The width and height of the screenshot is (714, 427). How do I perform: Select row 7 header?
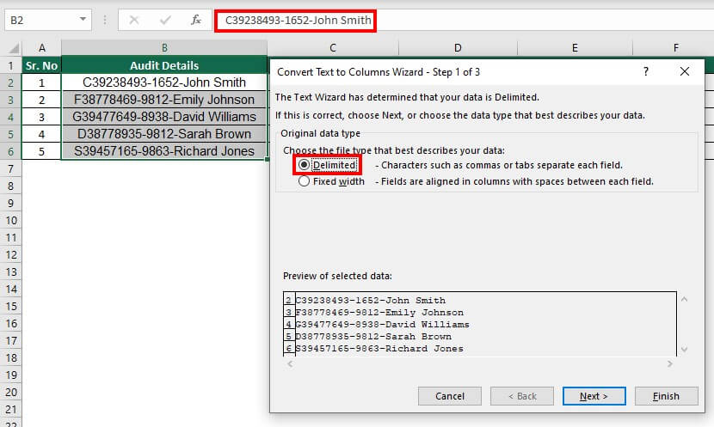tap(10, 168)
